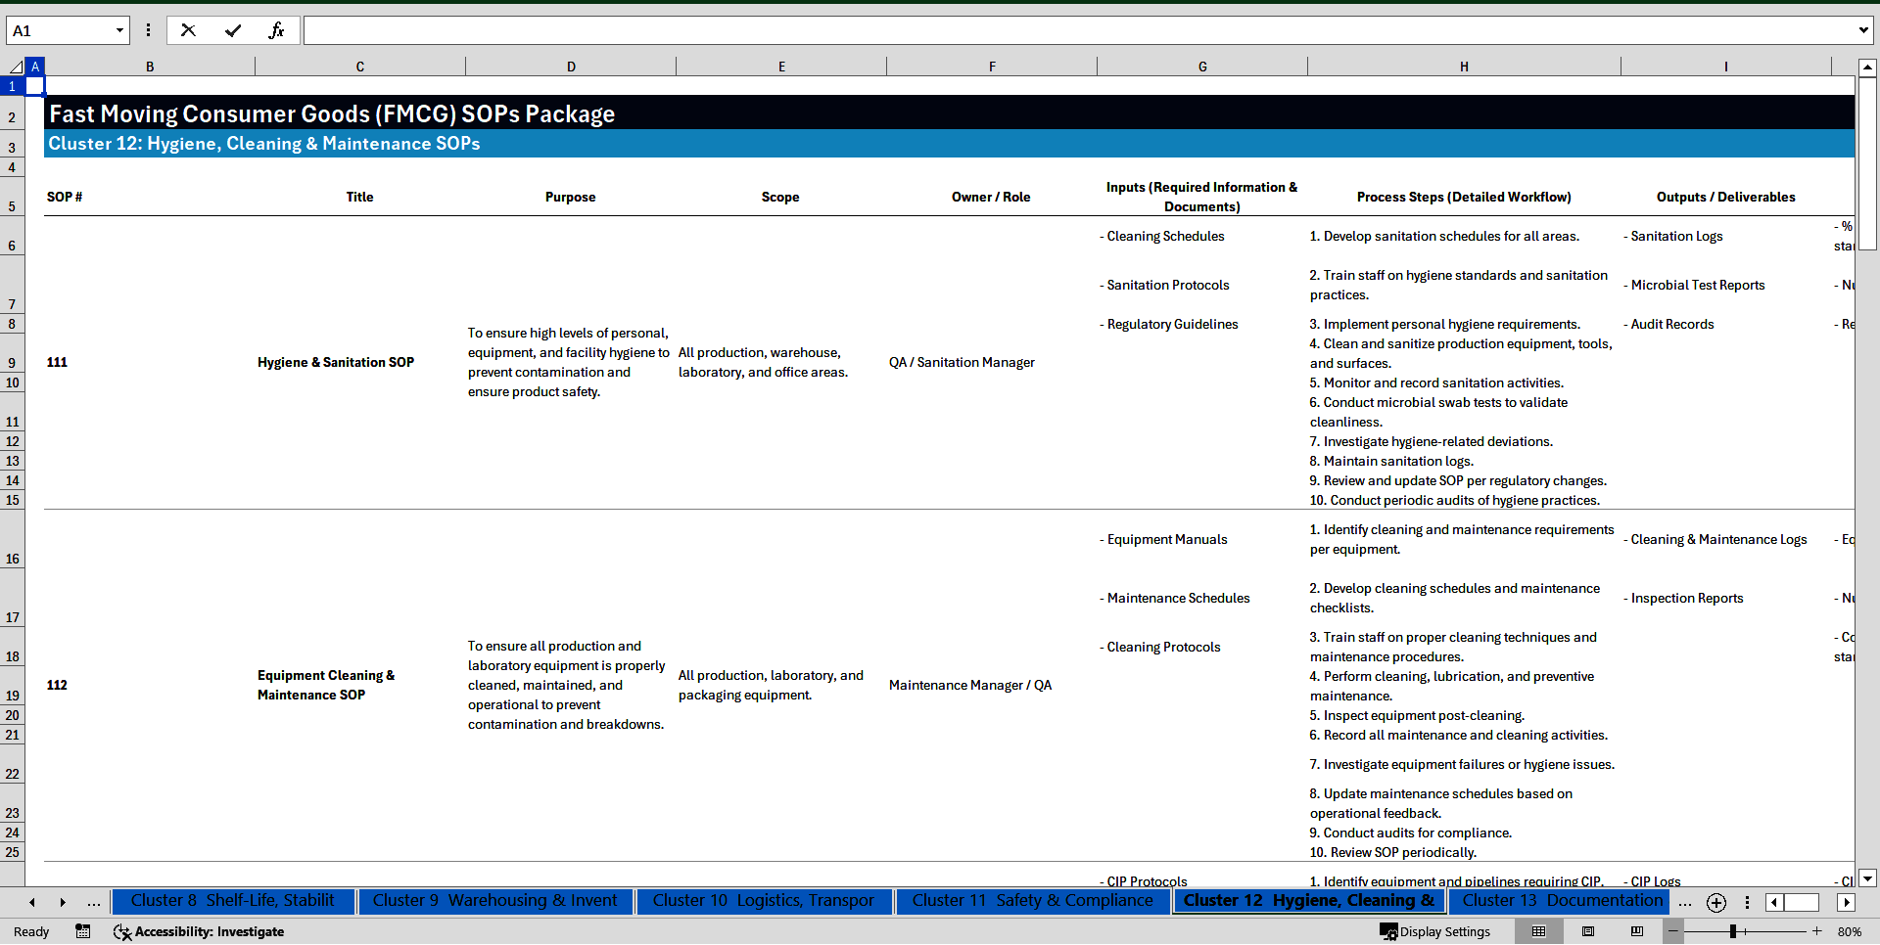Image resolution: width=1880 pixels, height=945 pixels.
Task: Open the status bar kebab menu near sheet tabs
Action: tap(1749, 902)
